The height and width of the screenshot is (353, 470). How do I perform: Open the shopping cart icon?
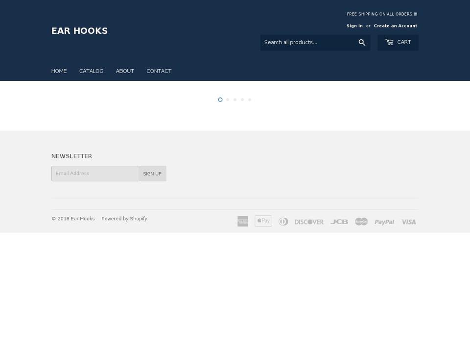pyautogui.click(x=389, y=42)
